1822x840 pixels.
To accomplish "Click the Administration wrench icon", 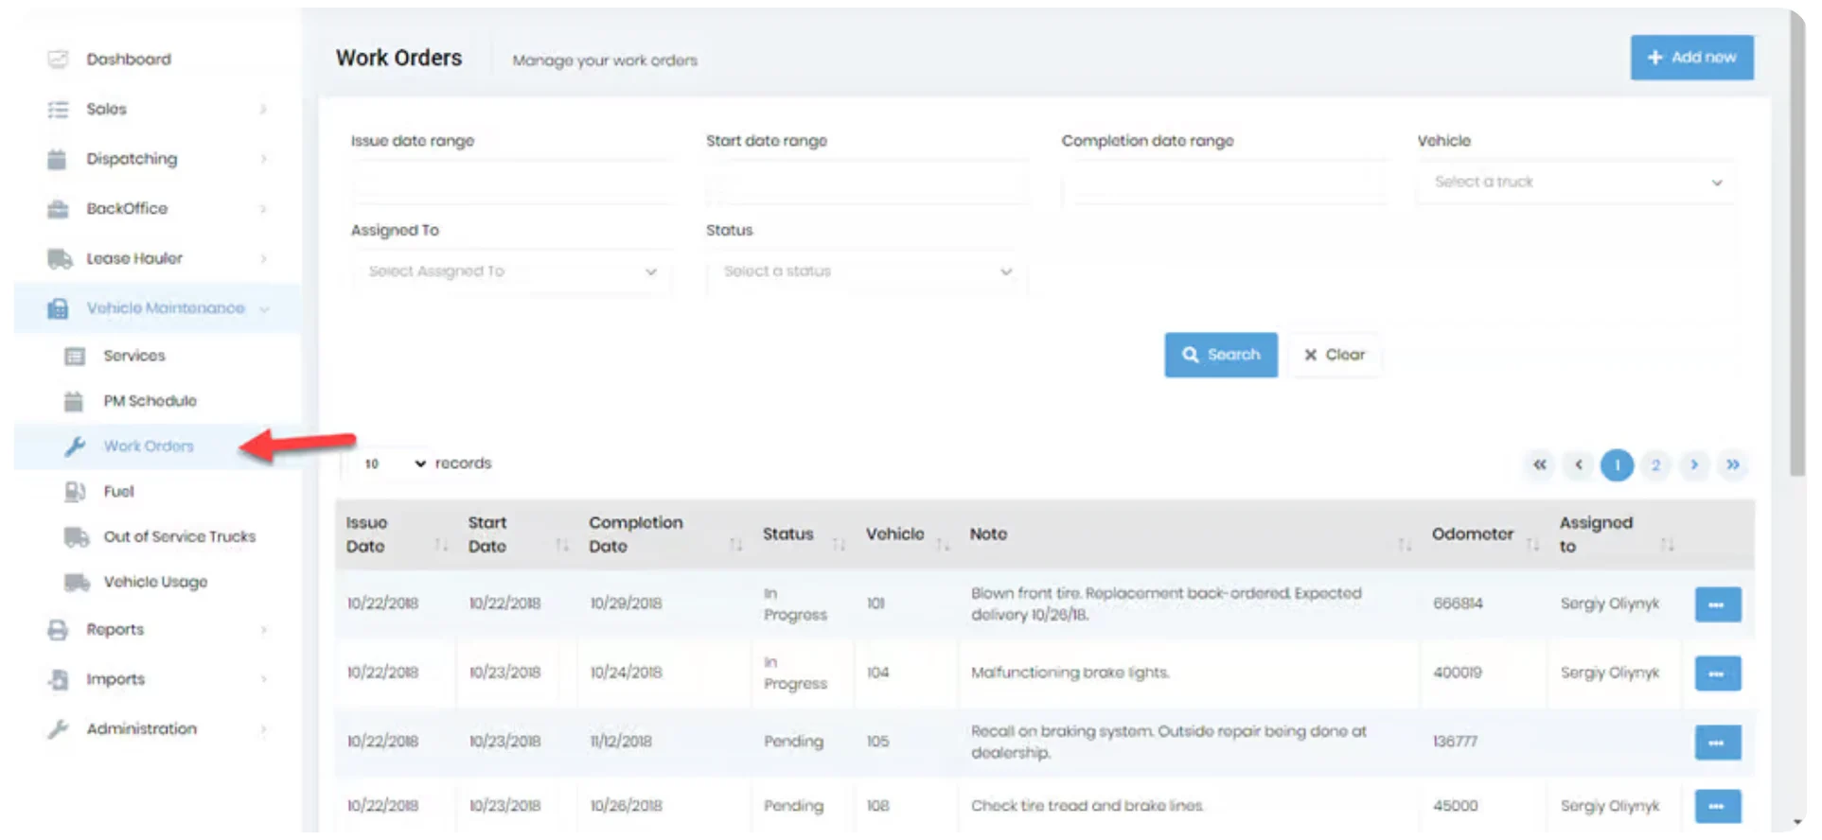I will pos(58,728).
